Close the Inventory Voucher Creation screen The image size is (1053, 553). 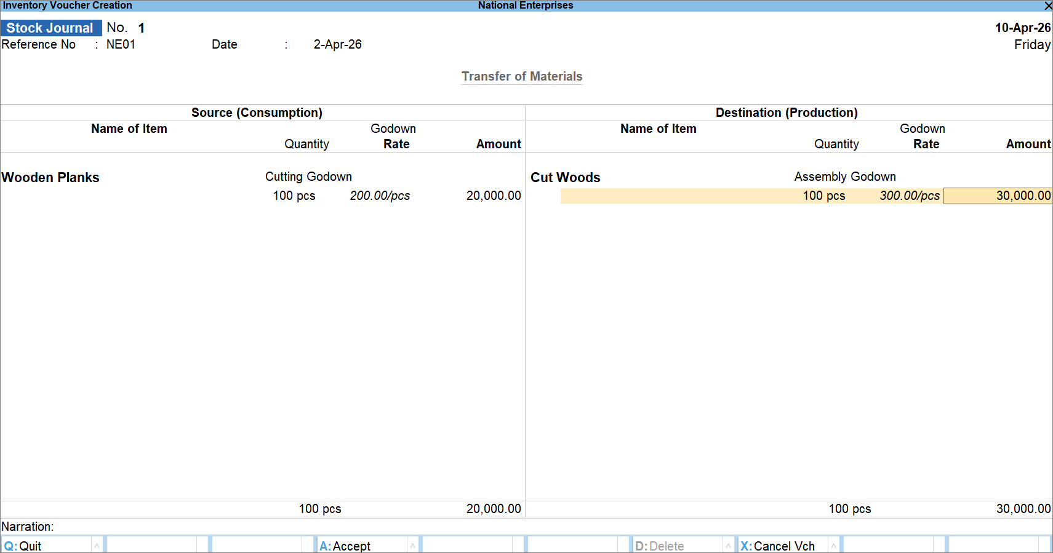pyautogui.click(x=1048, y=6)
